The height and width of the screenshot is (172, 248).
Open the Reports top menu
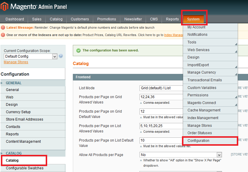tap(172, 19)
